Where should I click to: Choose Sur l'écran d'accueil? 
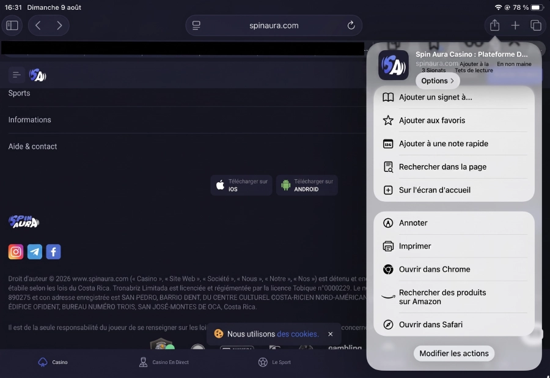point(454,190)
